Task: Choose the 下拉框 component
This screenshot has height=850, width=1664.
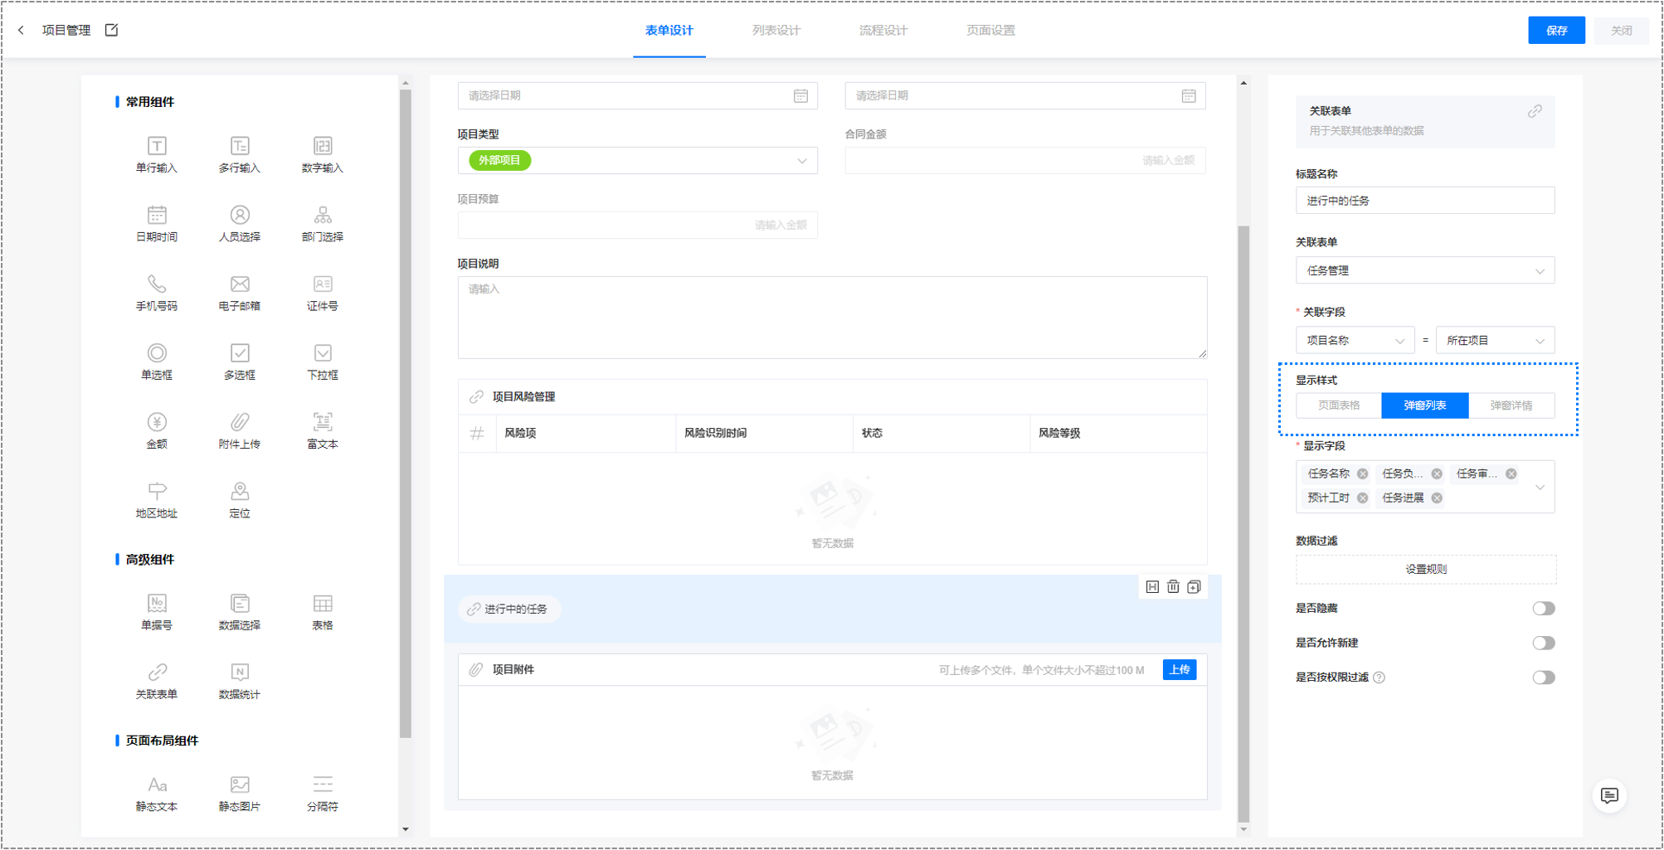Action: (x=323, y=362)
